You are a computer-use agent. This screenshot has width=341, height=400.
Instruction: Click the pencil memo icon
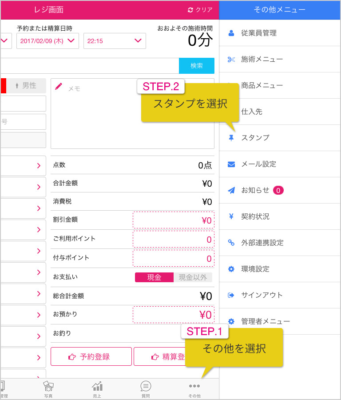coord(59,86)
